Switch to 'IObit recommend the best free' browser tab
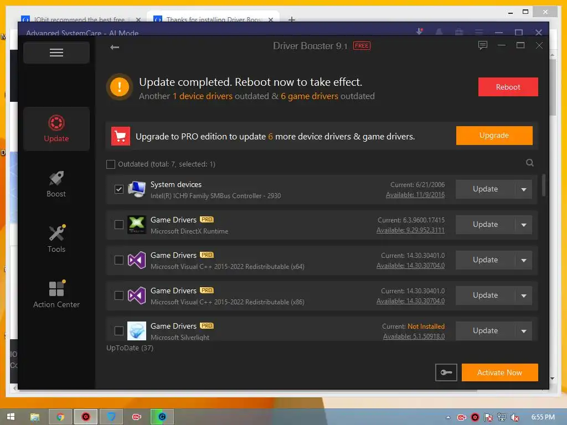This screenshot has height=425, width=567. point(80,19)
